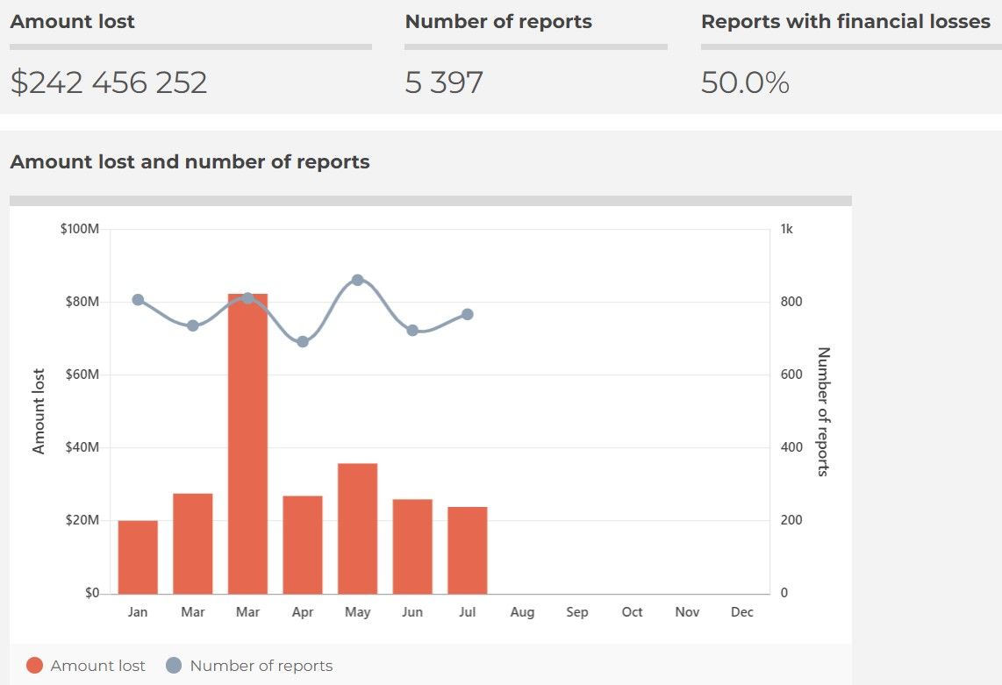1002x685 pixels.
Task: Click the April data point on the line
Action: (303, 342)
